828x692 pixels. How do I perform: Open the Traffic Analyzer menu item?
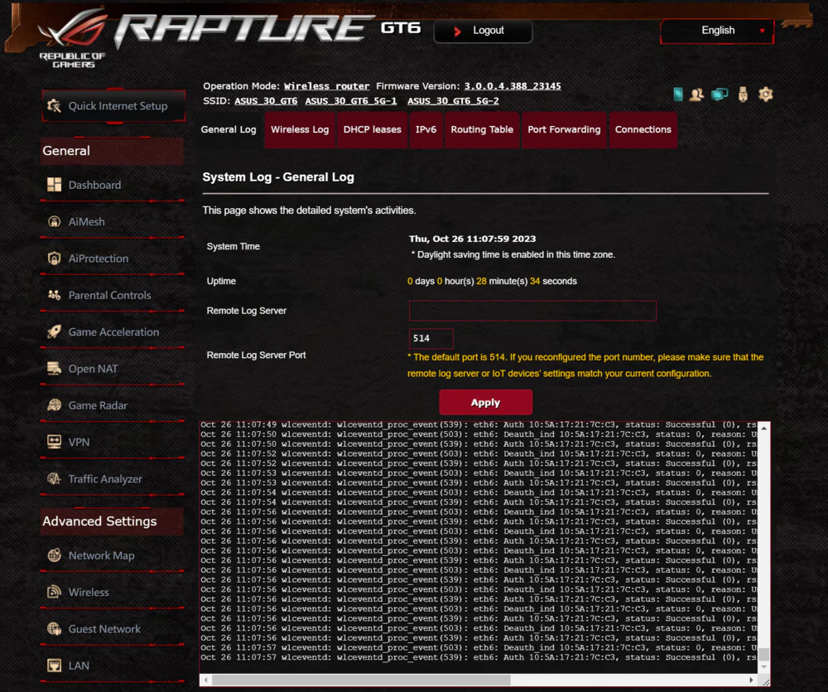[113, 479]
